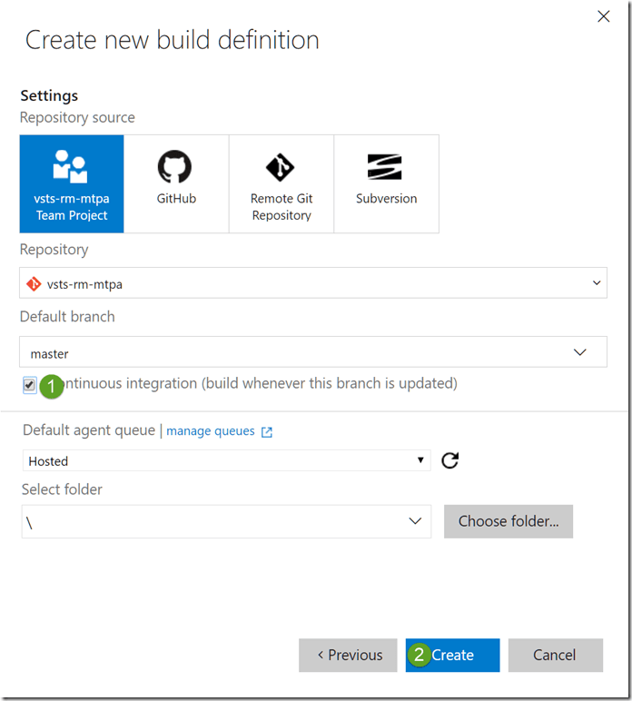Cancel the new build definition

(555, 655)
